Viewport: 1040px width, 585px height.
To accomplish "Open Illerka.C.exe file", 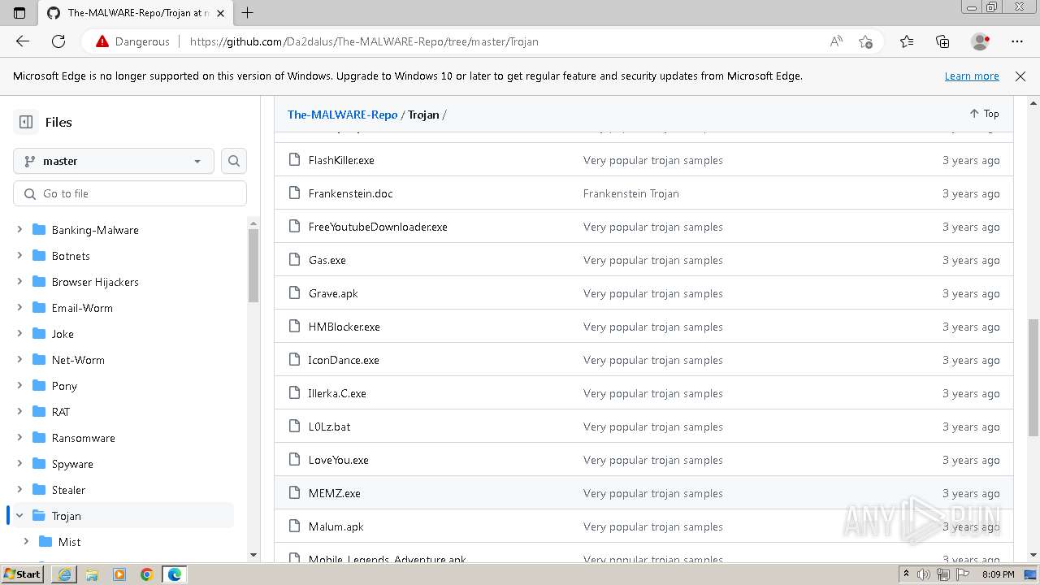I will 337,393.
